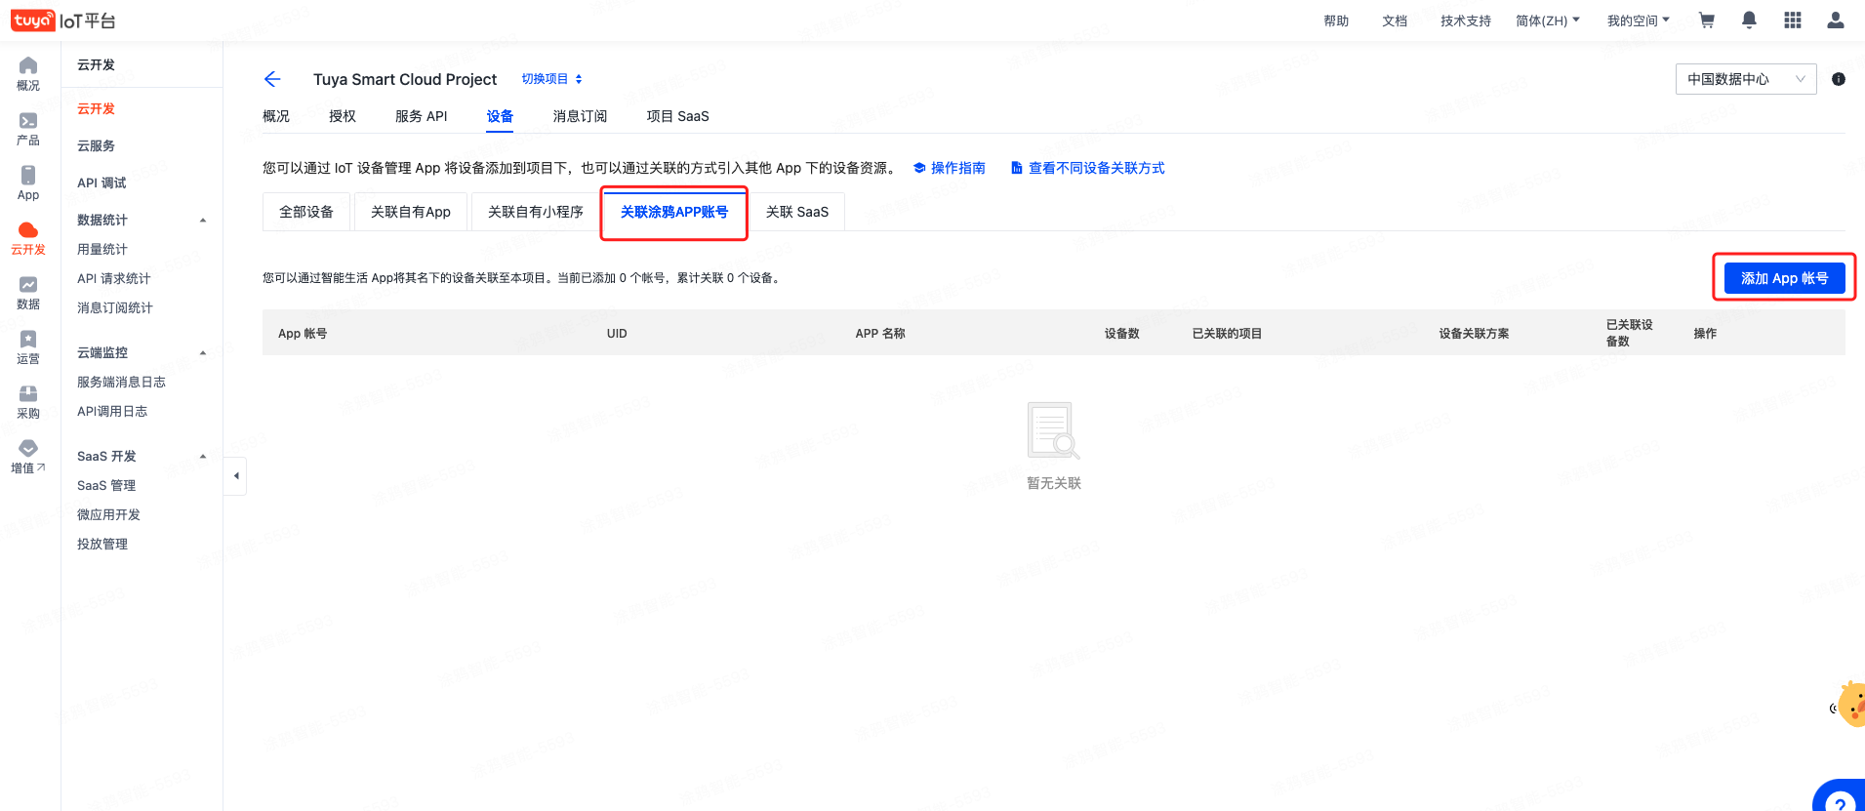Open the 操作指南 link
Viewport: 1865px width, 811px height.
(x=949, y=168)
